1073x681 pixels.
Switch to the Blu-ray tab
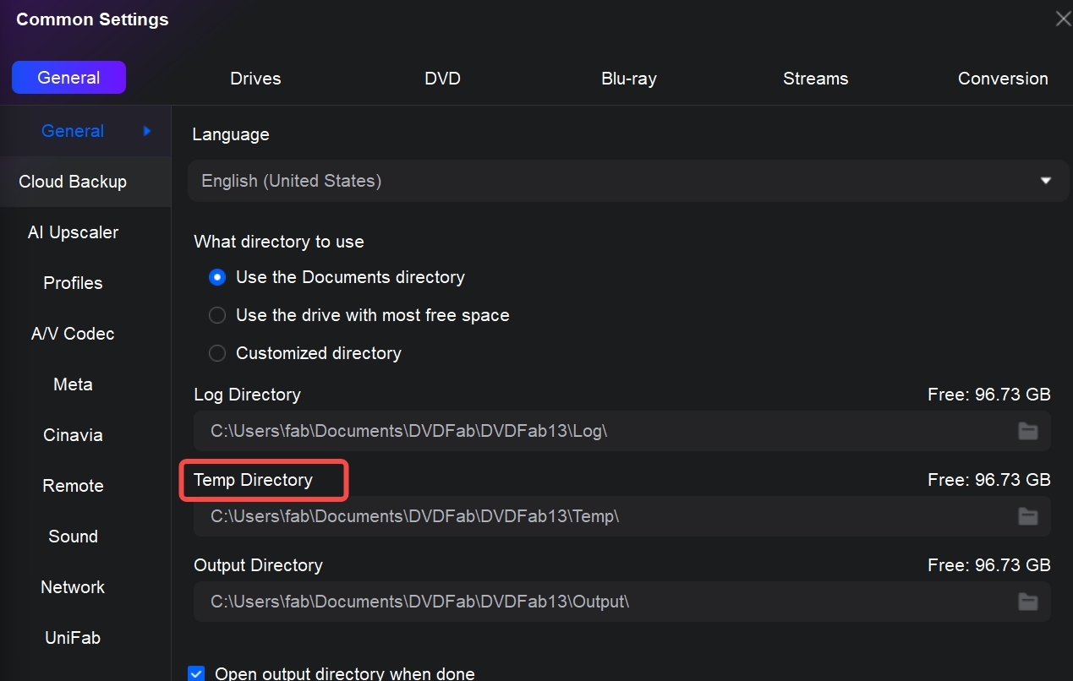coord(628,79)
